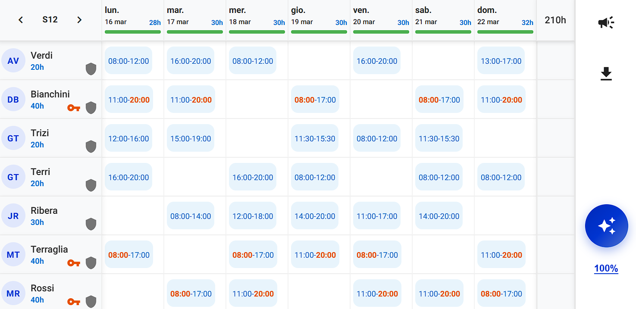Click the download schedule icon

(606, 74)
